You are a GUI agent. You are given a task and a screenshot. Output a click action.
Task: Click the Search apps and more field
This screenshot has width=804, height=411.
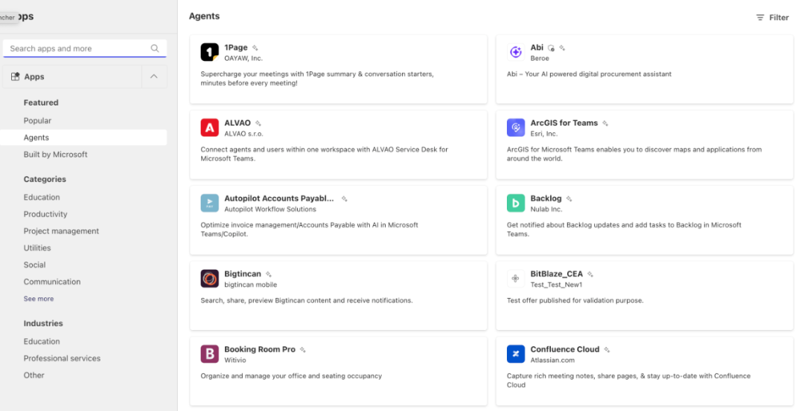click(x=85, y=48)
